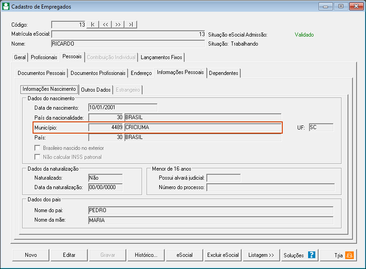Go to the next employee record
This screenshot has height=269, width=366.
point(118,25)
